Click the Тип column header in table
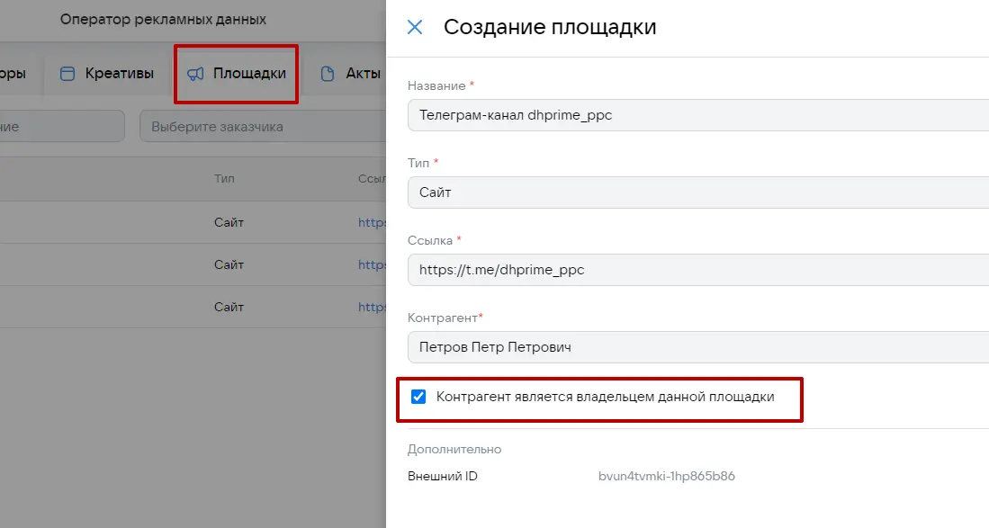Screen dimensions: 989x528 [224, 179]
